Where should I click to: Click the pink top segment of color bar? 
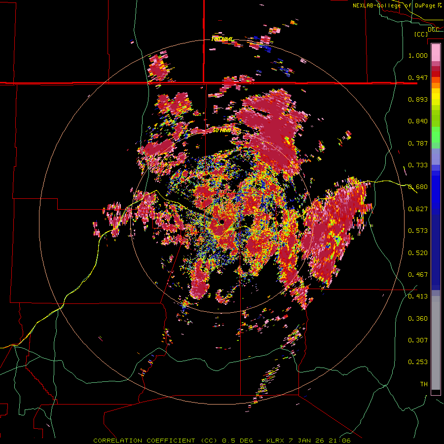pos(436,52)
